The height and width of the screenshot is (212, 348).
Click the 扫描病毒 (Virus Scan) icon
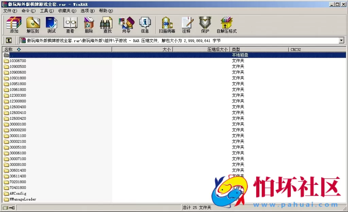coord(167,25)
